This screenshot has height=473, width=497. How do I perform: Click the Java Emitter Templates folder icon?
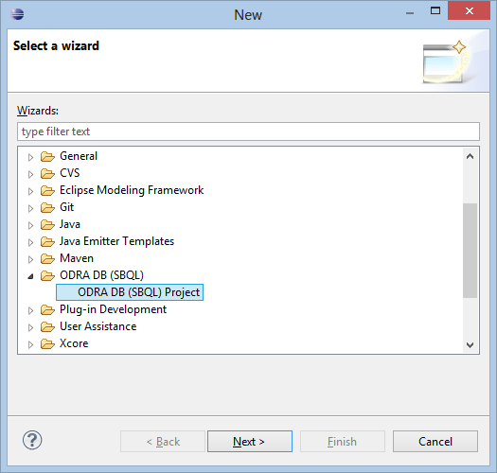(x=47, y=242)
